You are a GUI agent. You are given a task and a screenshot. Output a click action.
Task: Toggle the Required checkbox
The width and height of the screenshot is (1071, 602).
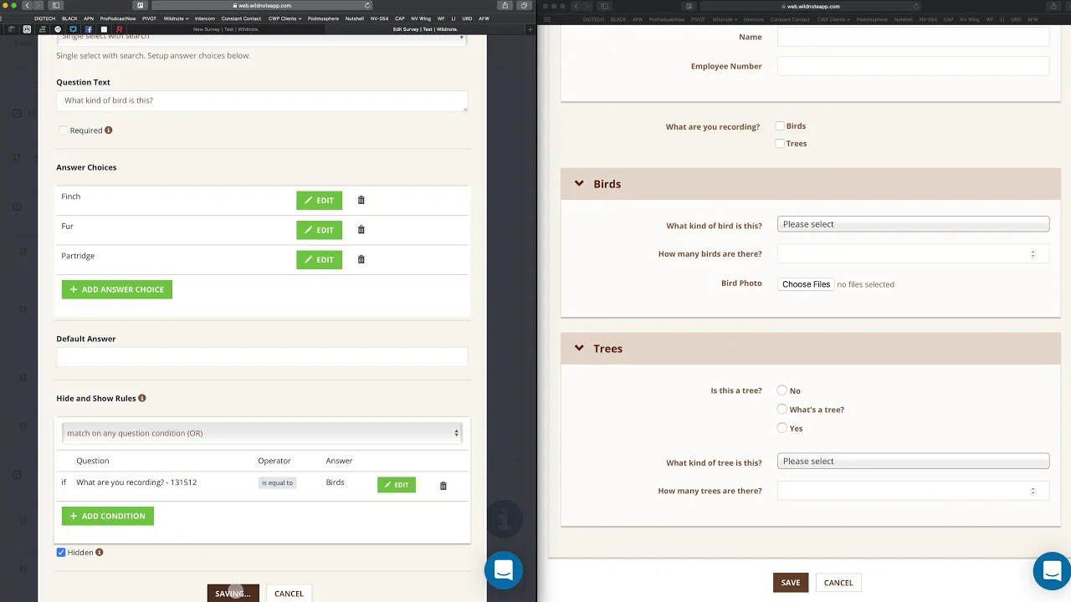(64, 130)
